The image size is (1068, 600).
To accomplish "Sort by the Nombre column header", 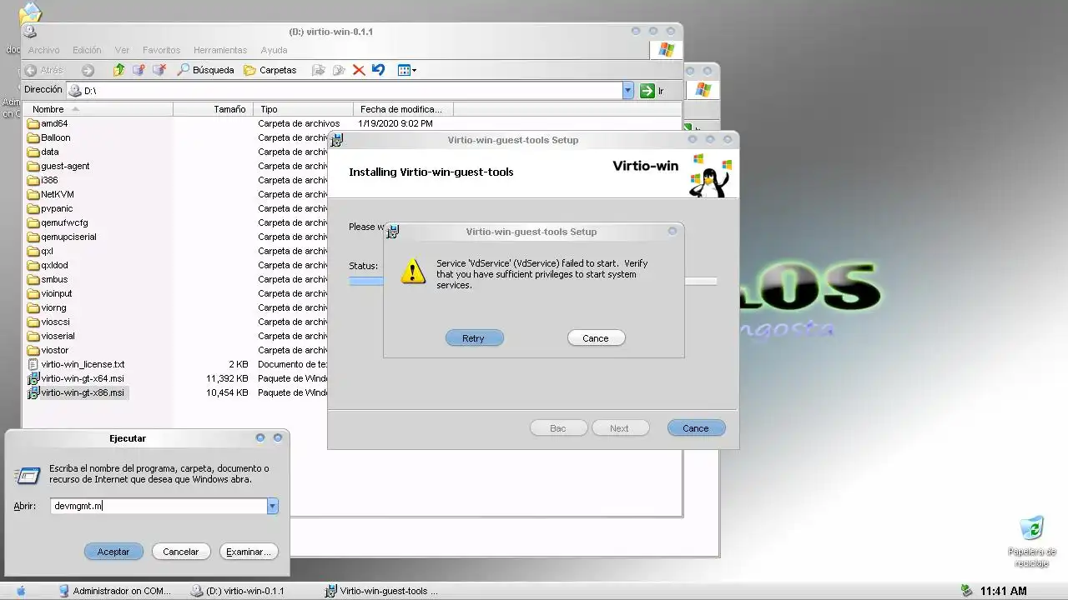I will tap(98, 109).
